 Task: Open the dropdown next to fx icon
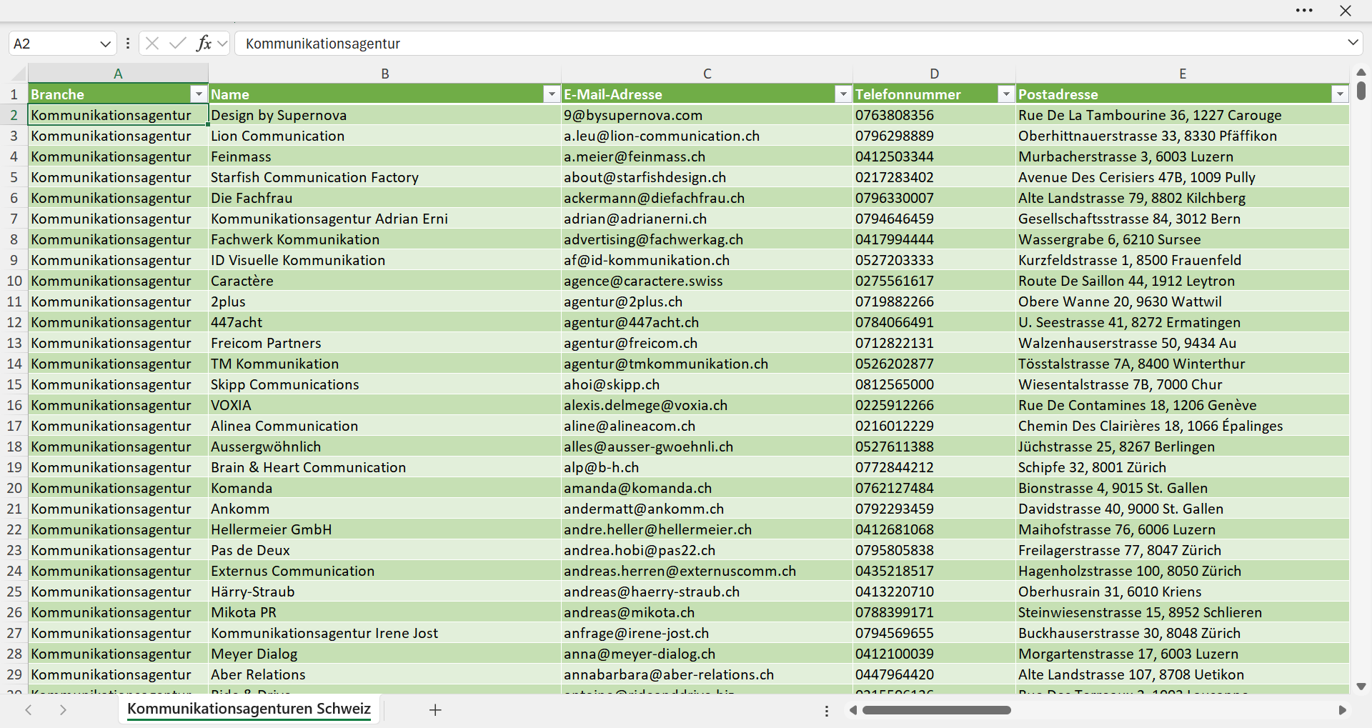222,44
